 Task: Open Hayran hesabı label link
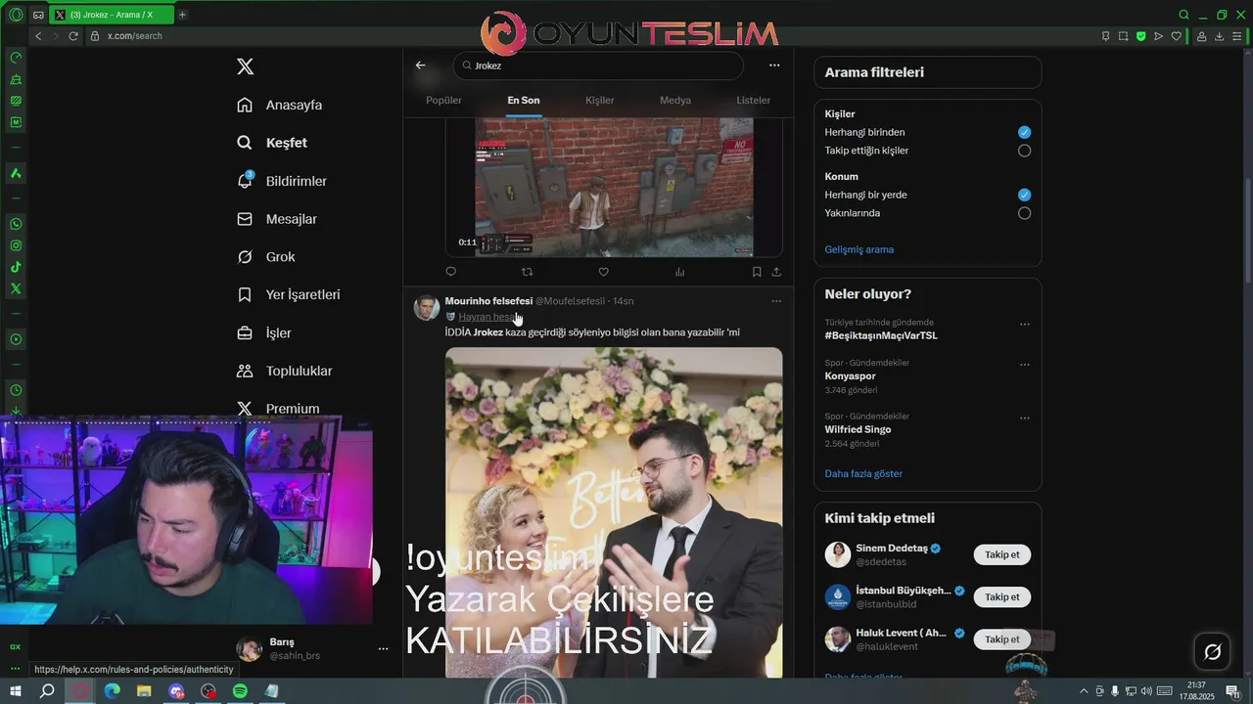487,317
